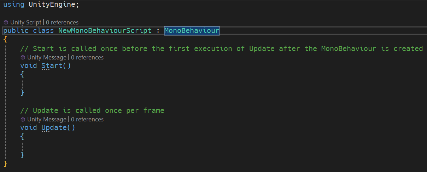Screen dimensions: 427x172
Task: Click '0 references' above the Start method
Action: (87, 57)
